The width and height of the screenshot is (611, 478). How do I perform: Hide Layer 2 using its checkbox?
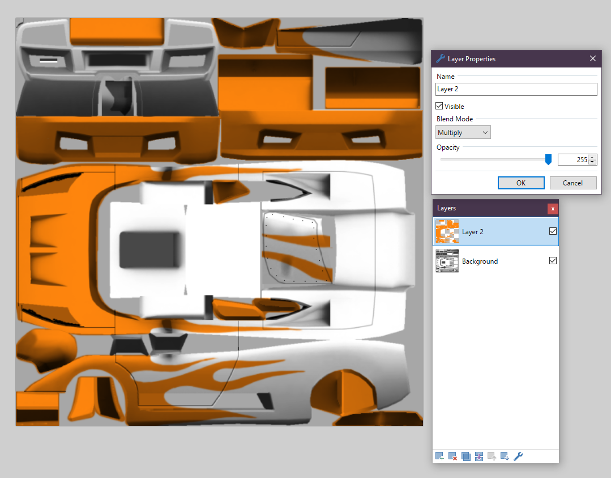(553, 231)
